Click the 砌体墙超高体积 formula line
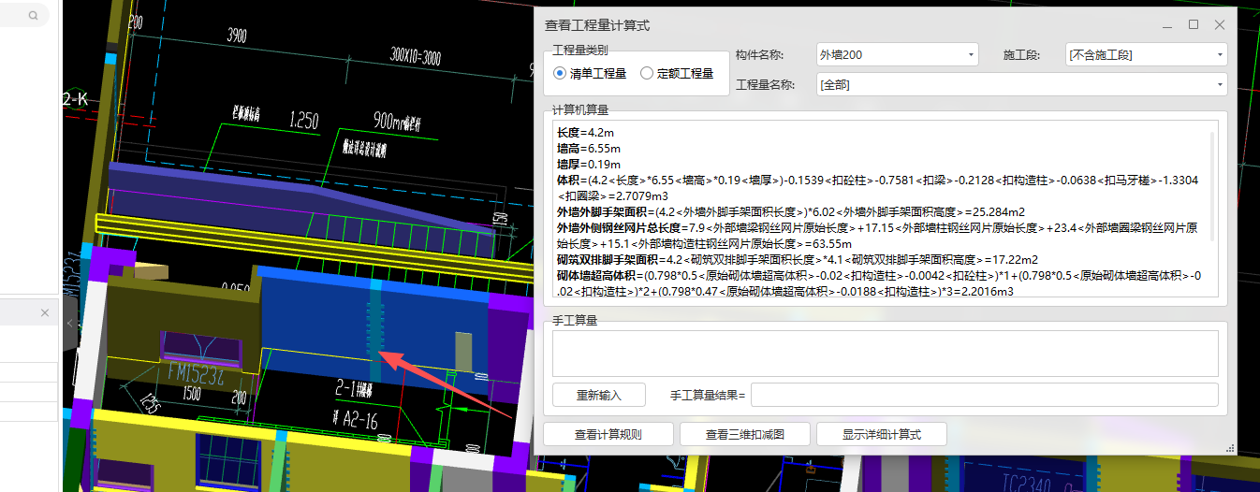Image resolution: width=1260 pixels, height=492 pixels. pos(880,283)
